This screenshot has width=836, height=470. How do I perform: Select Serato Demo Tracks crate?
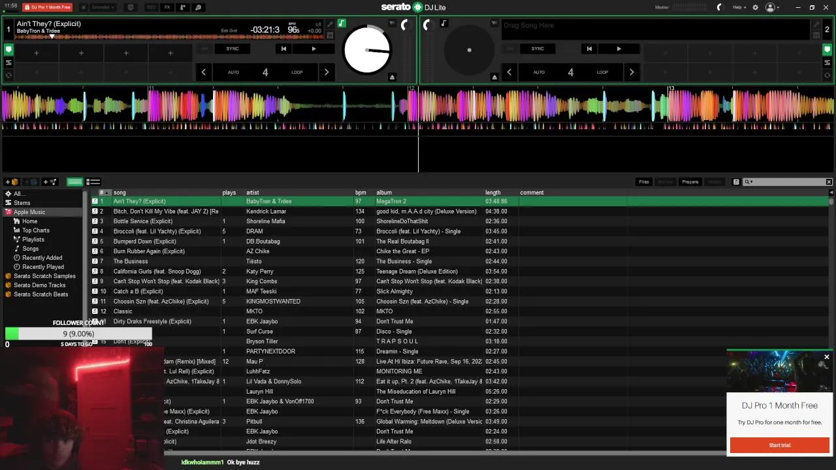click(x=39, y=285)
